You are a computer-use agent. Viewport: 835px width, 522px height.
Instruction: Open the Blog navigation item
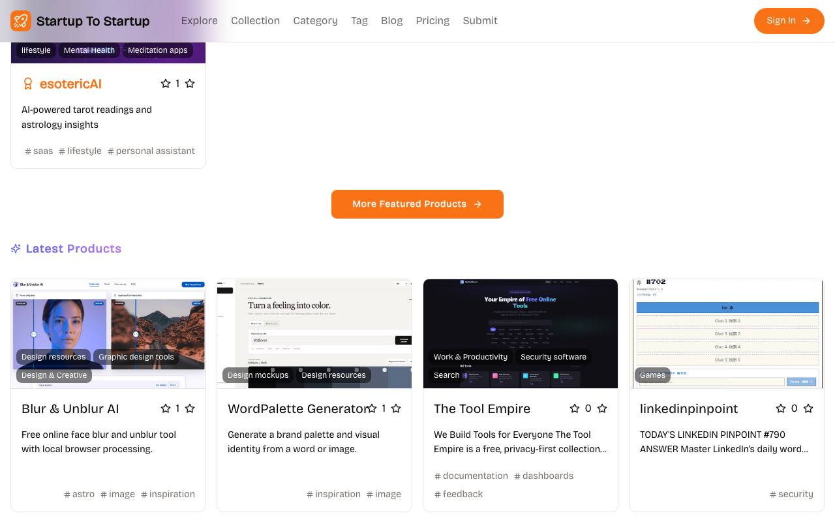[391, 21]
